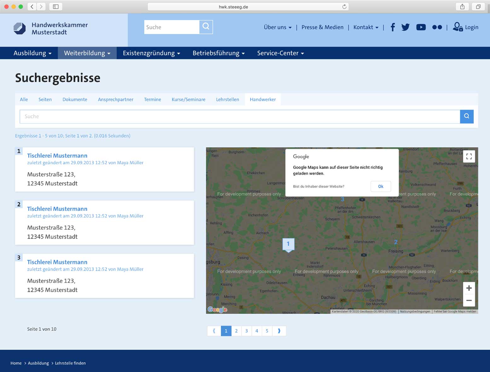Toggle fullscreen view on the map

coord(469,157)
